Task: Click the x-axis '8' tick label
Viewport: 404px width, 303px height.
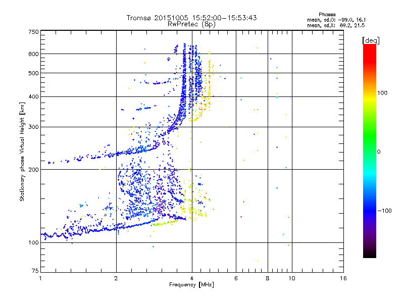Action: tap(268, 278)
